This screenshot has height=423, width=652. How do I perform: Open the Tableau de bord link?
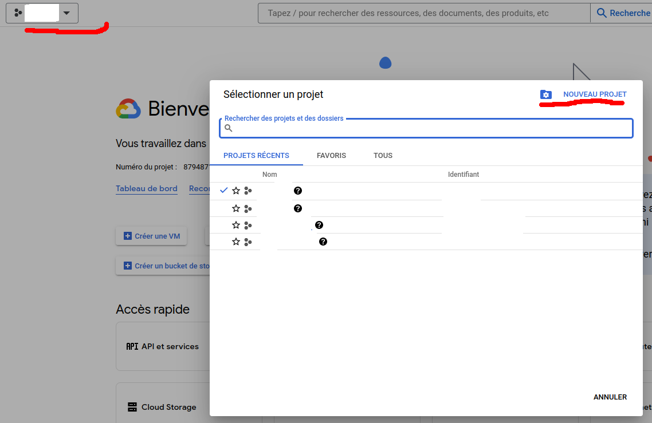coord(146,189)
